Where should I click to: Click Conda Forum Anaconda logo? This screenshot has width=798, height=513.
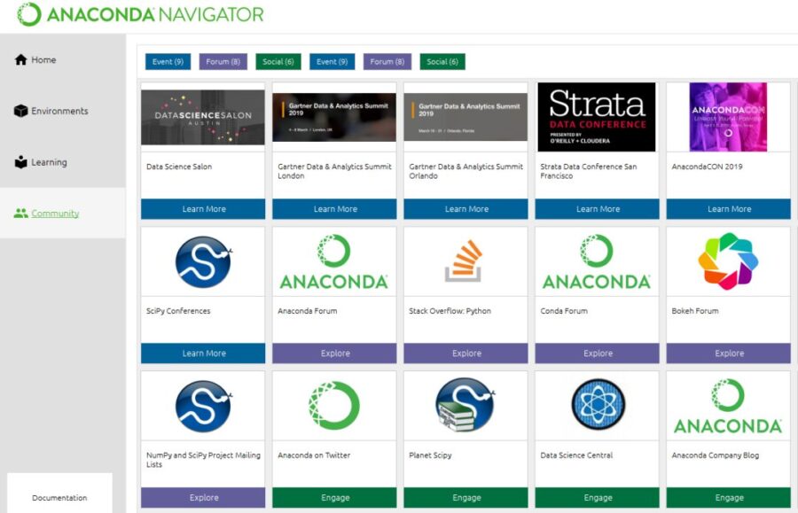tap(597, 262)
